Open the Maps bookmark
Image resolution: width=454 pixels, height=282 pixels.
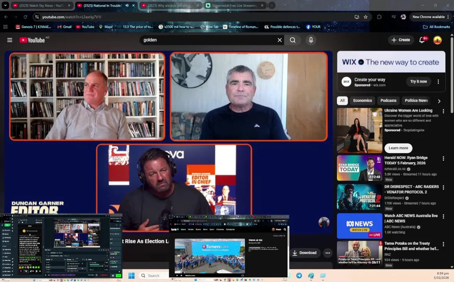pos(106,27)
